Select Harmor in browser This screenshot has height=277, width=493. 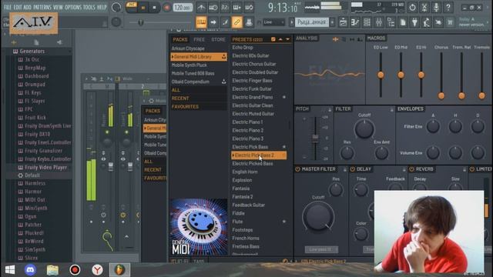(32, 192)
